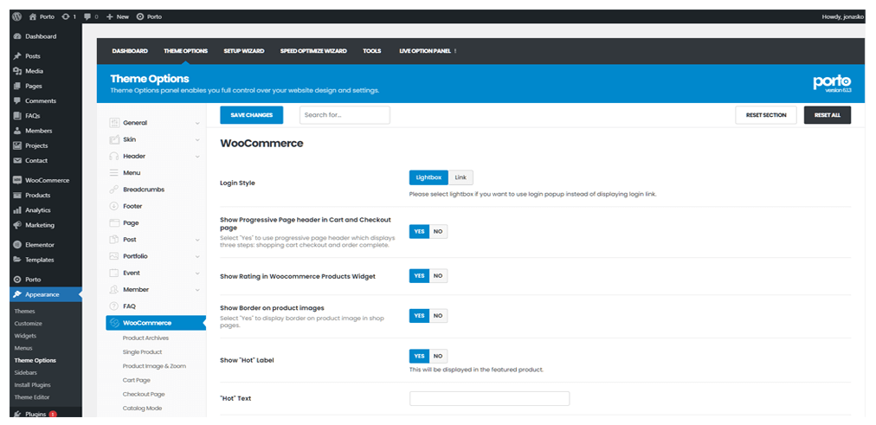Click the Templates folder icon
The width and height of the screenshot is (876, 425).
click(17, 260)
